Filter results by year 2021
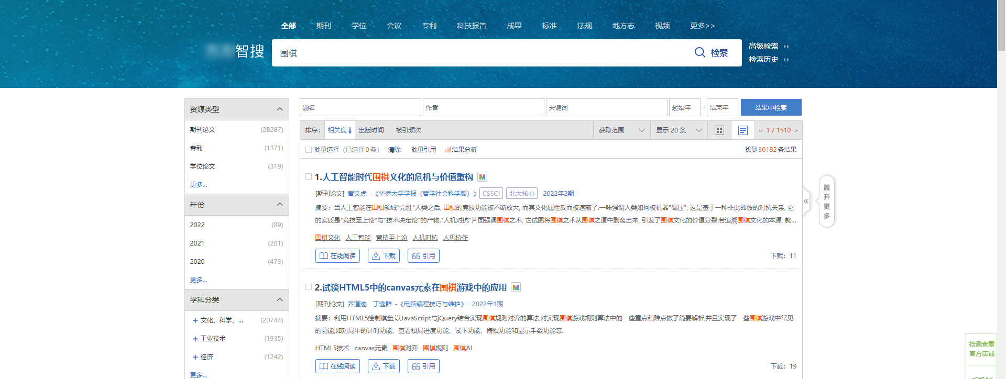Viewport: 1006px width, 379px height. 197,243
